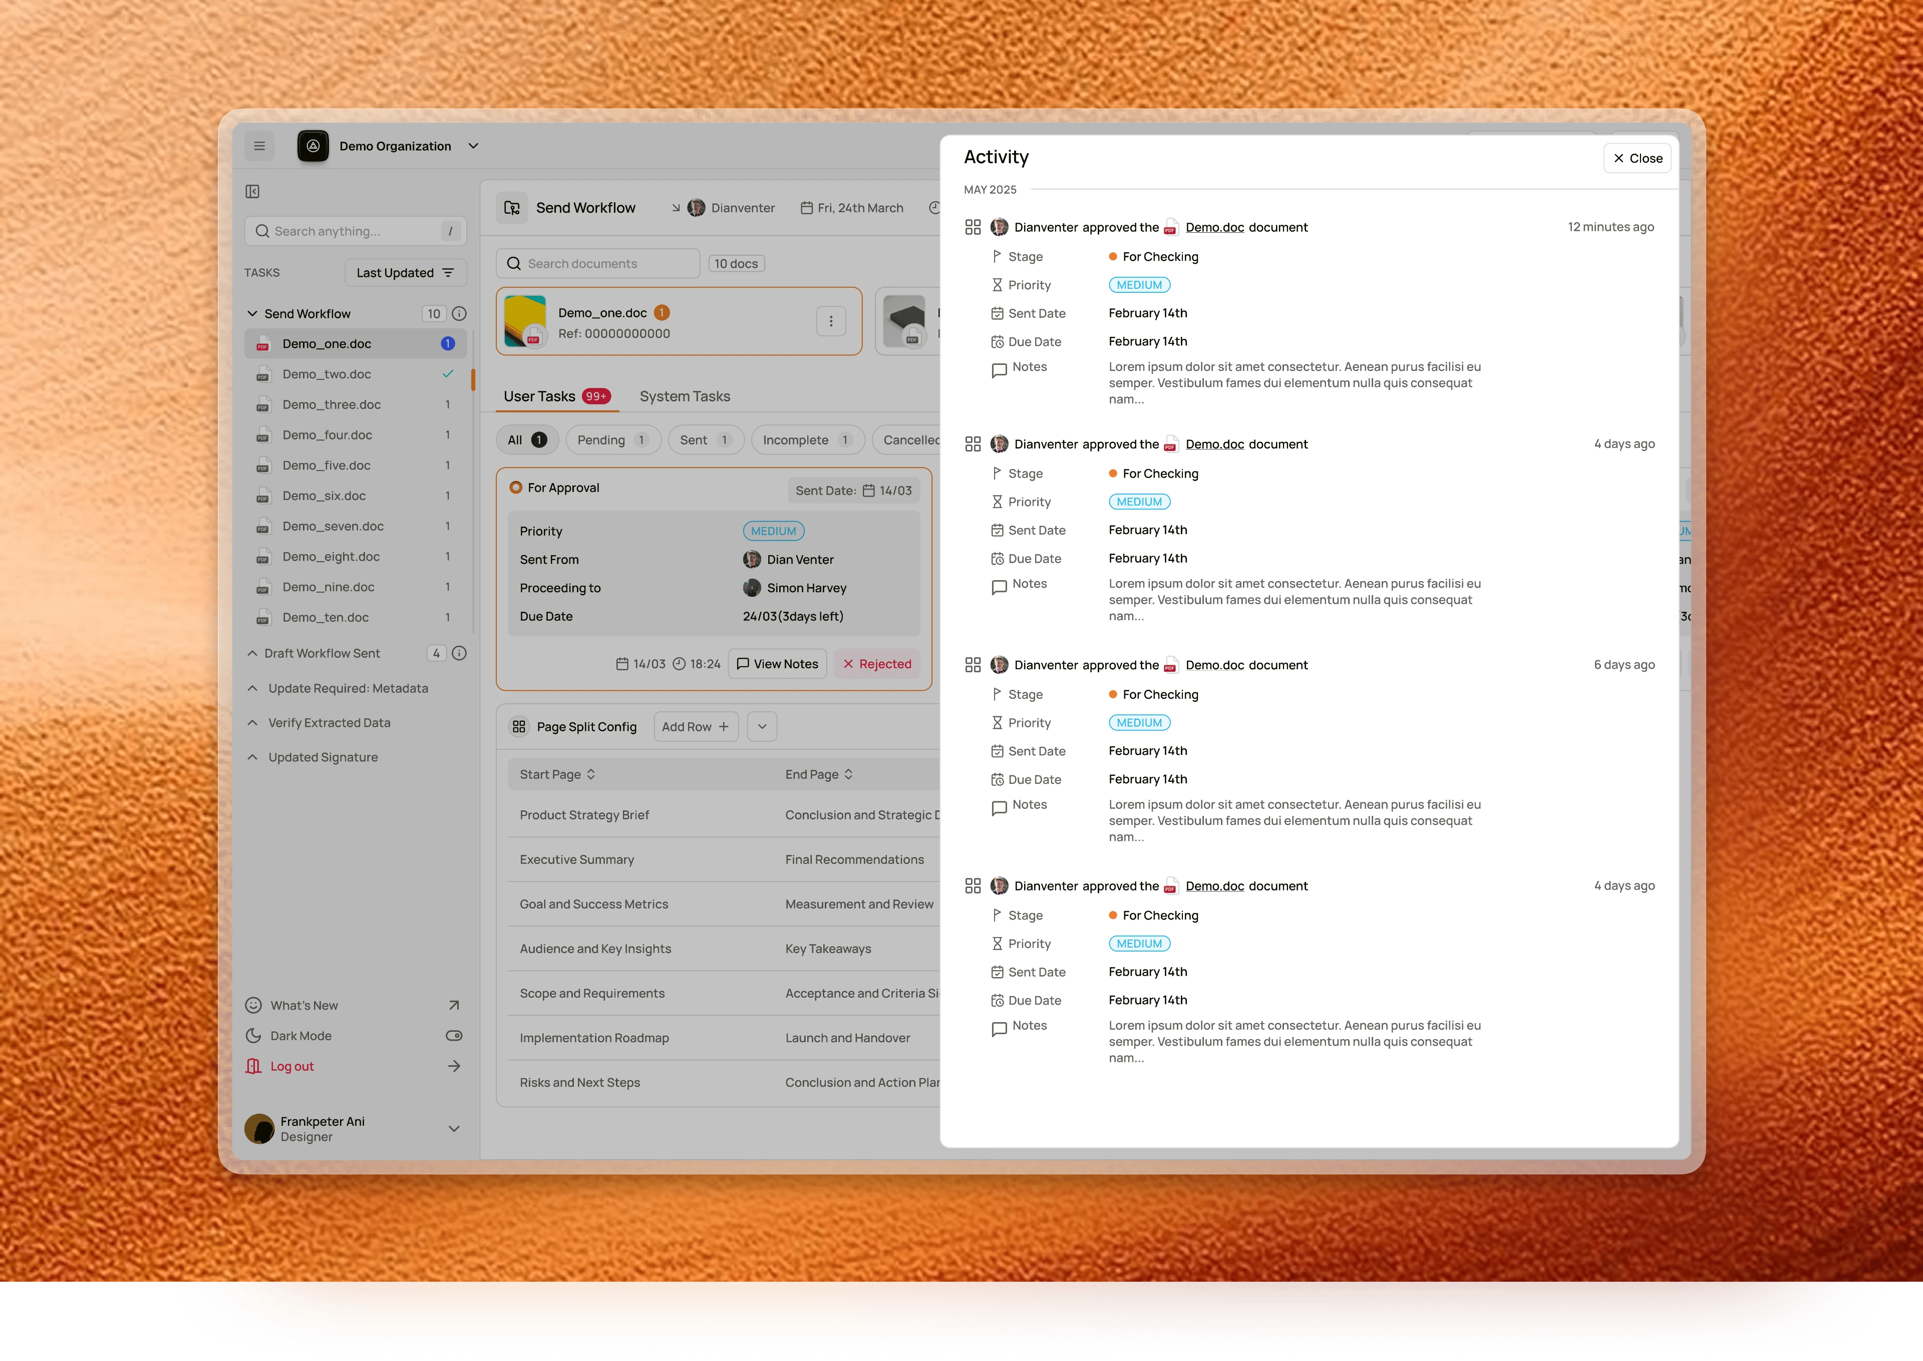Collapse the Send Workflow task group
This screenshot has width=1923, height=1361.
[252, 313]
